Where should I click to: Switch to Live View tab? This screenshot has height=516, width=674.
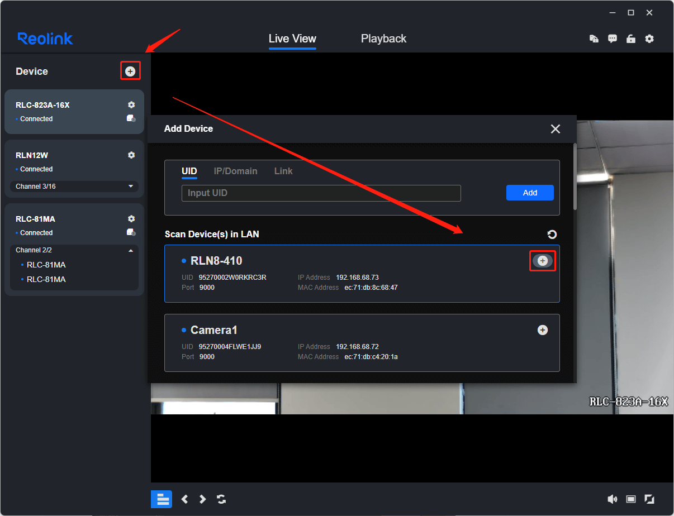coord(292,39)
